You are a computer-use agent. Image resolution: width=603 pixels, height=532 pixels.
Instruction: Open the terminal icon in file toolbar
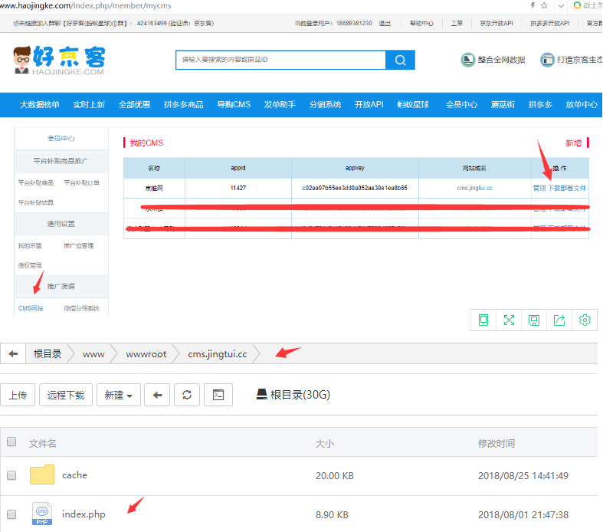[x=218, y=395]
